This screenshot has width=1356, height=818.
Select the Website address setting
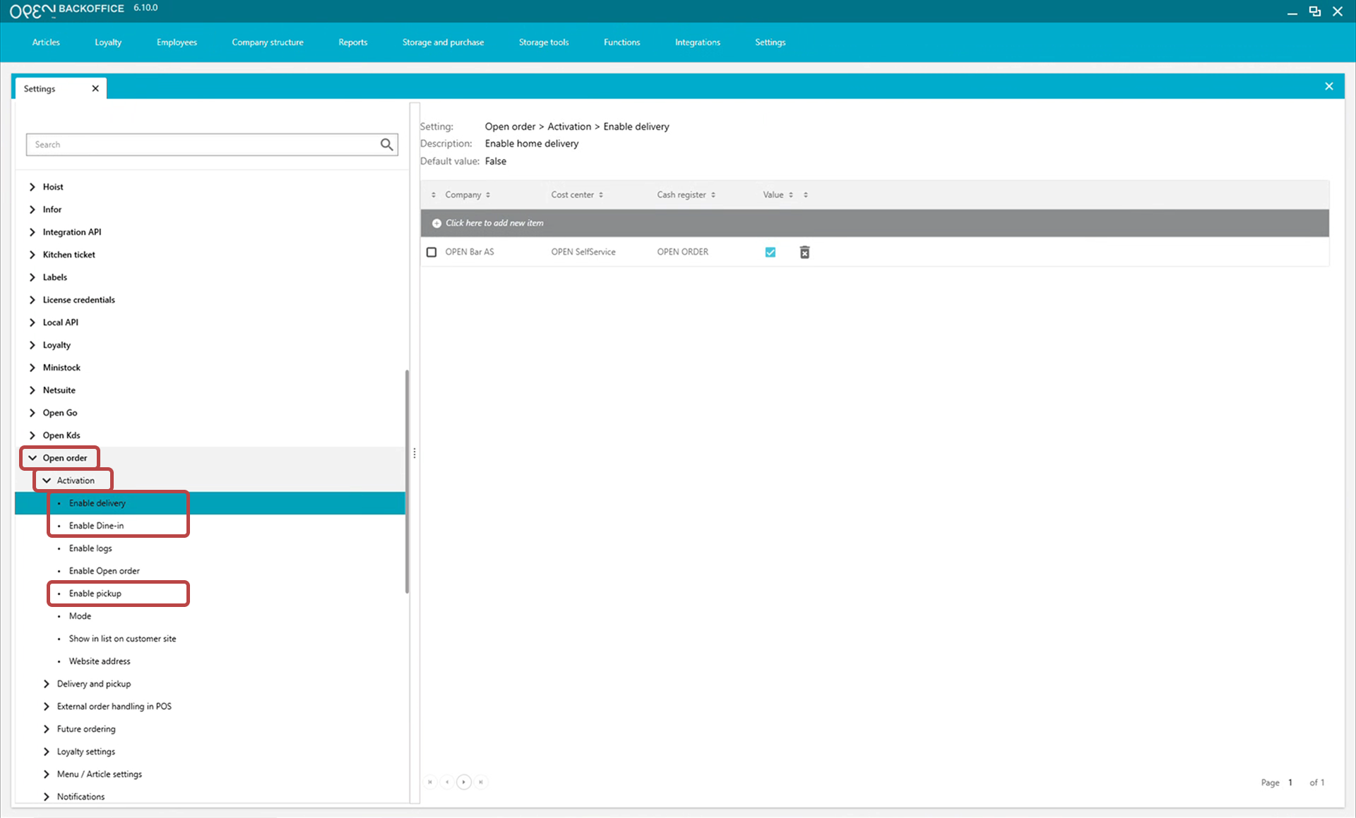[x=100, y=661]
